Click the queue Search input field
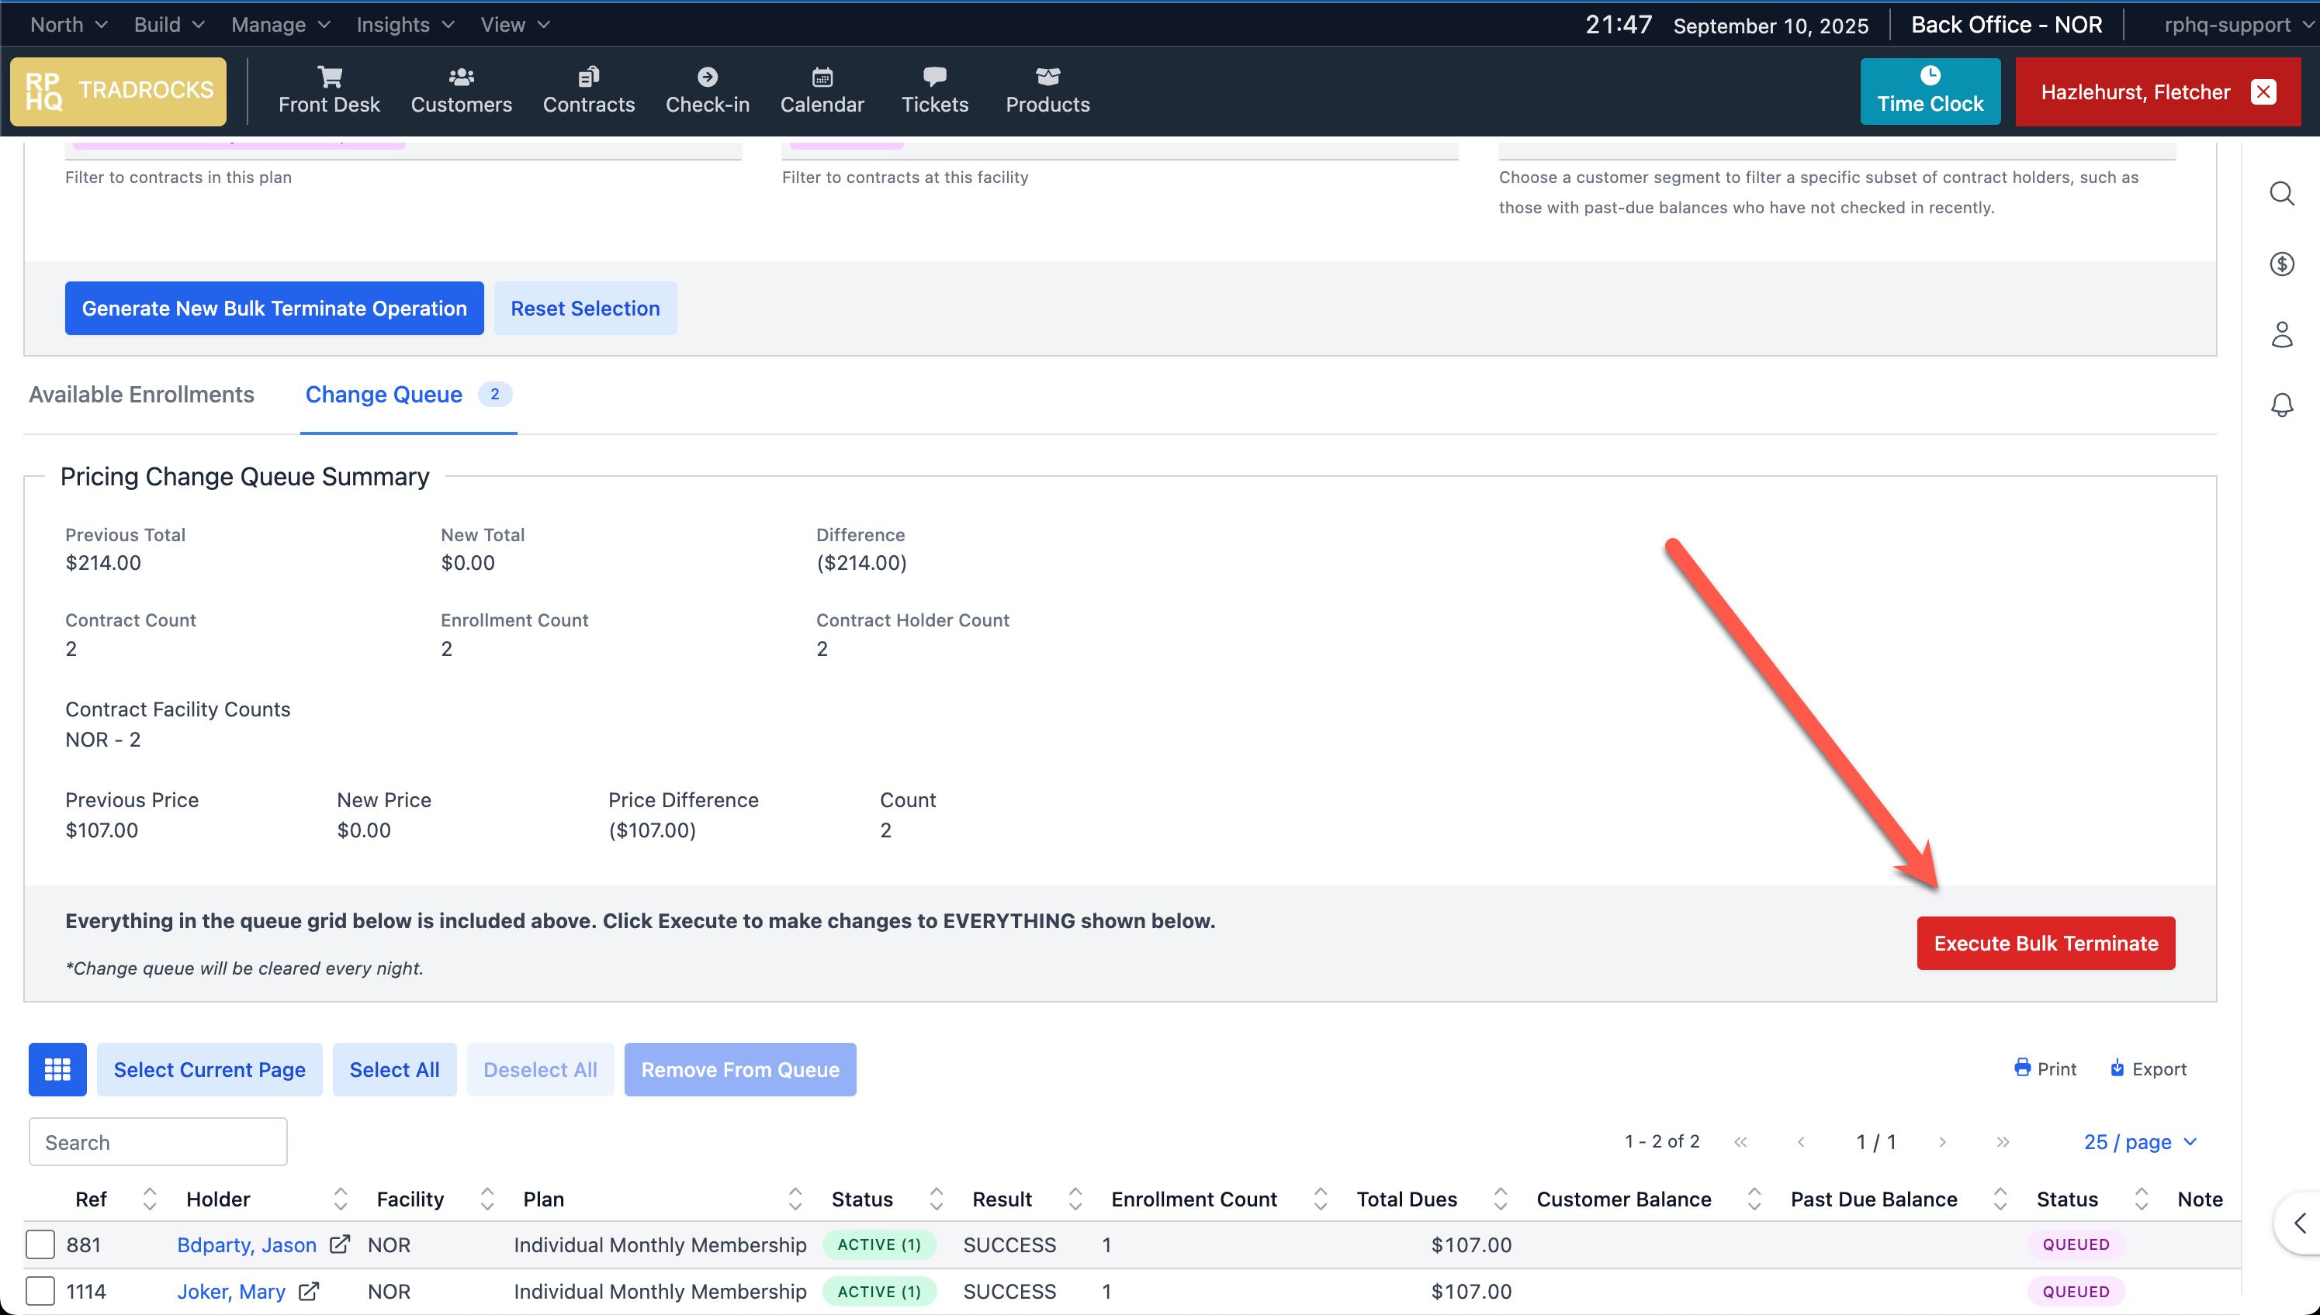This screenshot has height=1315, width=2320. 158,1141
